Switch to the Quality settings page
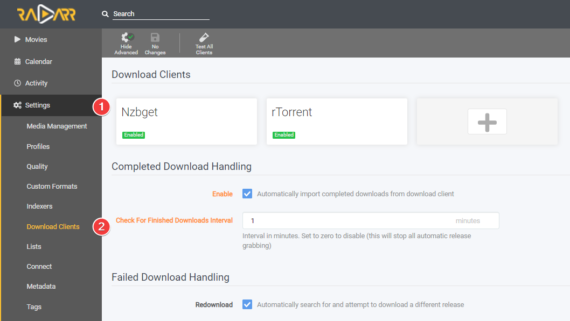Screen dimensions: 570x321 click(37, 166)
